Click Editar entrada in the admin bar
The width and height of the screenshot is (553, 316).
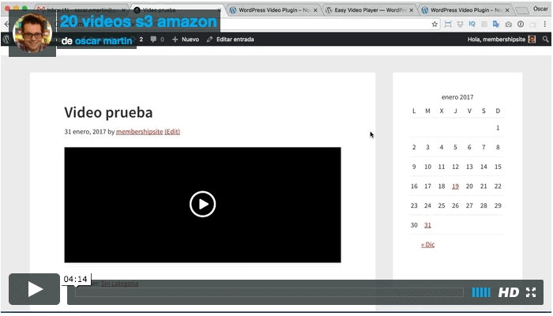(231, 39)
